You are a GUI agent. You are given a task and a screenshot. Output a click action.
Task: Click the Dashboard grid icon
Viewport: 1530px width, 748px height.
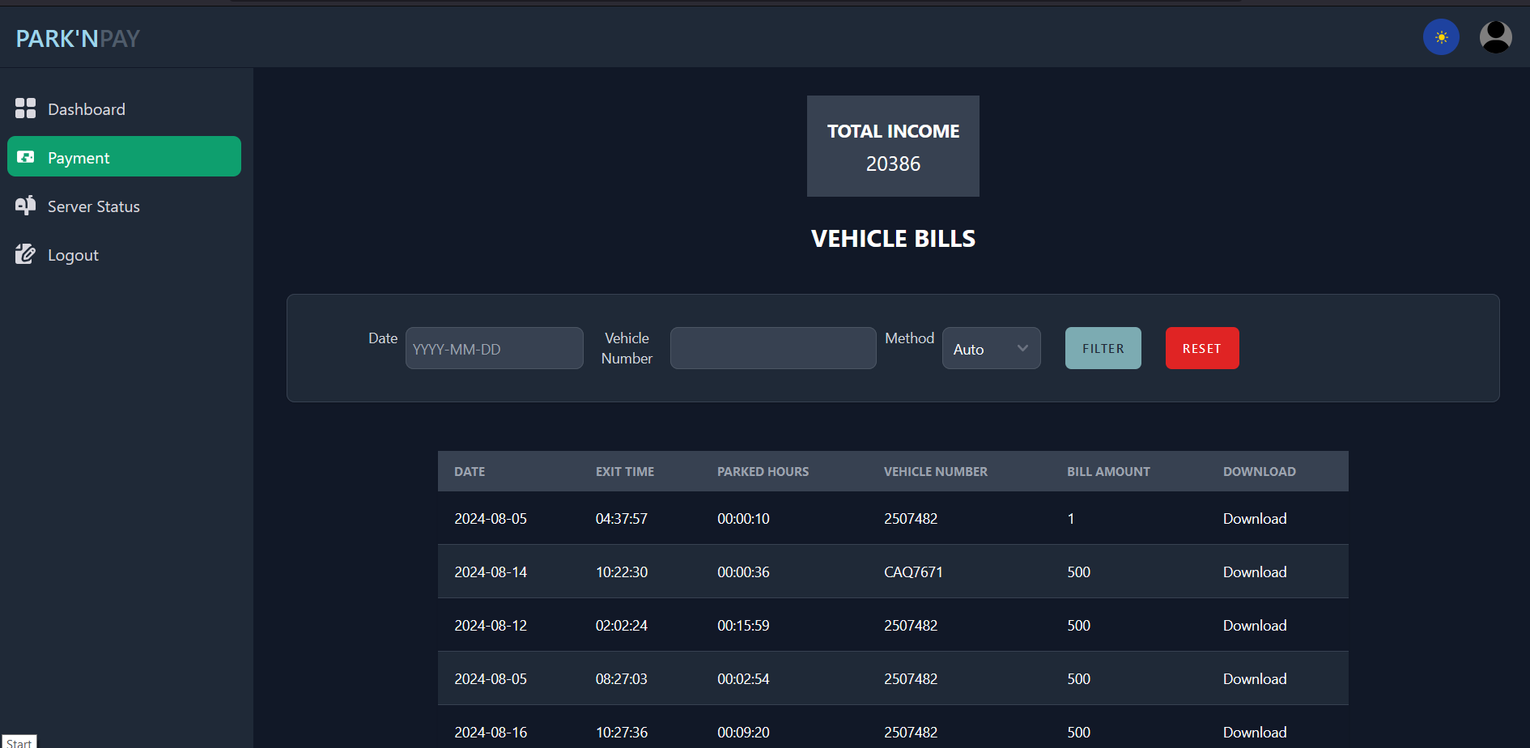pyautogui.click(x=25, y=108)
